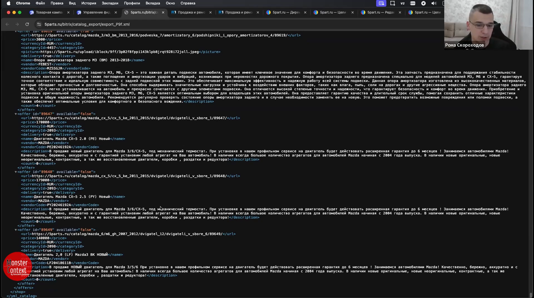Click the purple screen sharing menu bar icon
Image resolution: width=534 pixels, height=298 pixels.
[x=381, y=3]
